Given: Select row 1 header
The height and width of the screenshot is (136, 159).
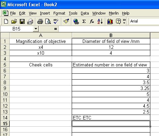Looking at the screenshot, I should coord(5,41).
